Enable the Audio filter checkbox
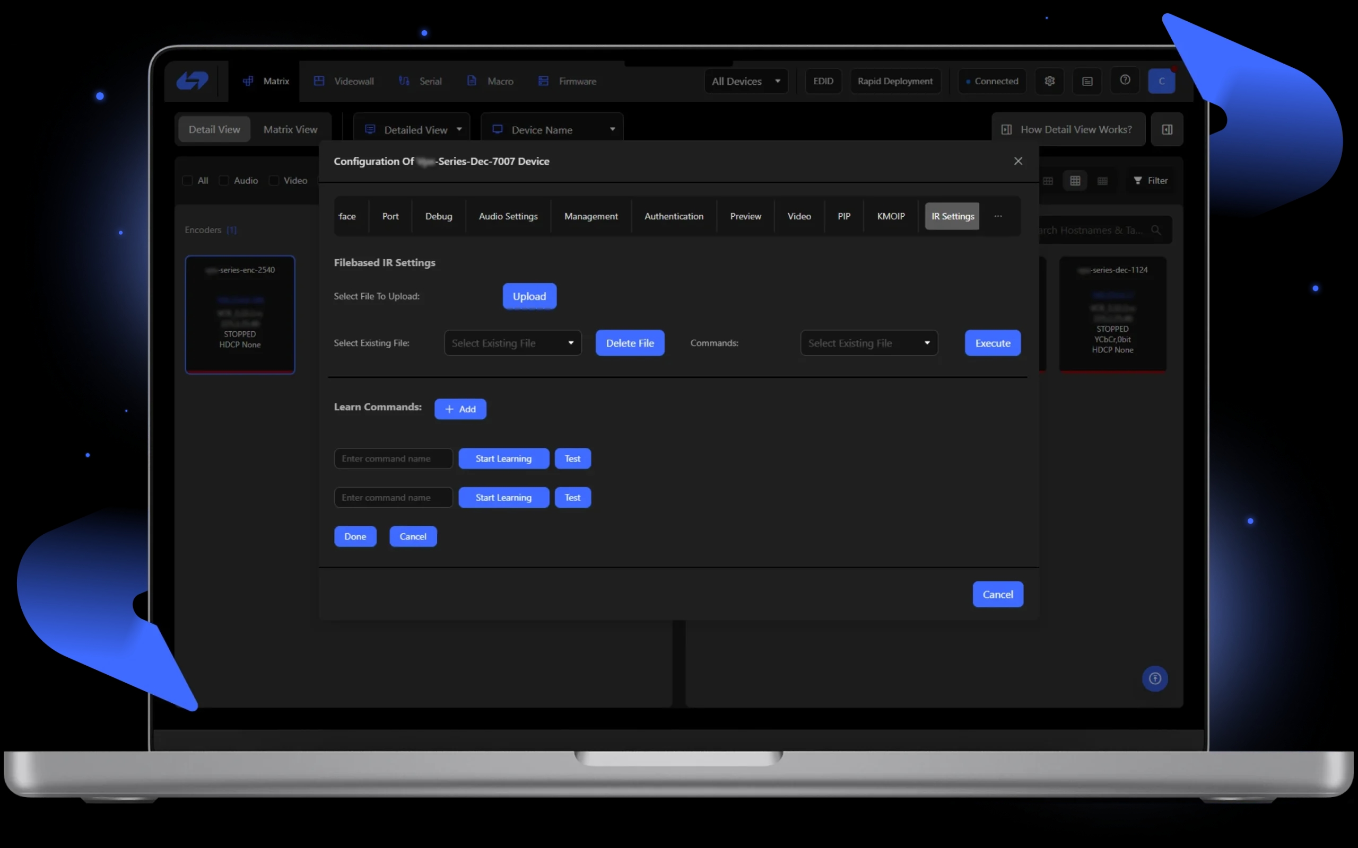This screenshot has width=1358, height=848. 224,181
